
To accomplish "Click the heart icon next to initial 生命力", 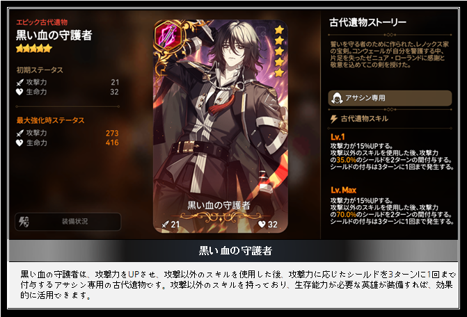I will 19,92.
